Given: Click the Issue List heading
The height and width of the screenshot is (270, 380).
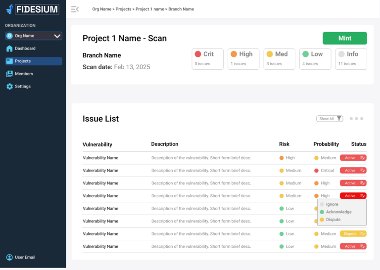Looking at the screenshot, I should point(100,119).
